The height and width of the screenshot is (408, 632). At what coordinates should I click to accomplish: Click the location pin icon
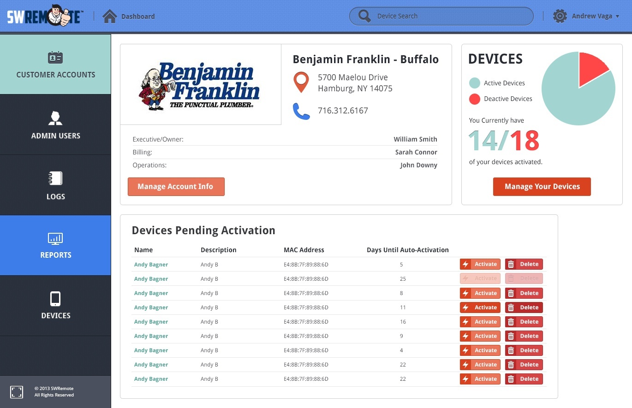(301, 82)
